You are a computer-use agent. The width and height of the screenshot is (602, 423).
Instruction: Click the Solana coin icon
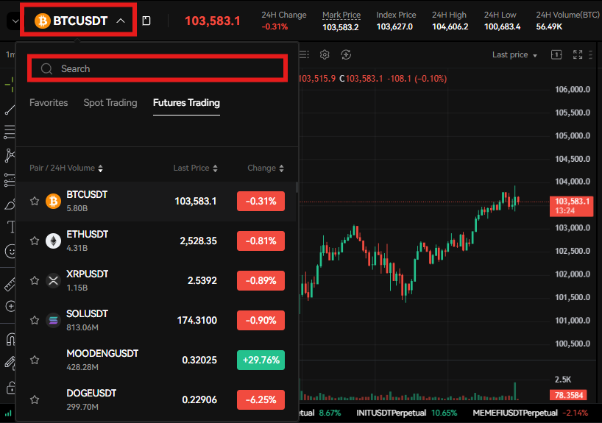point(54,320)
